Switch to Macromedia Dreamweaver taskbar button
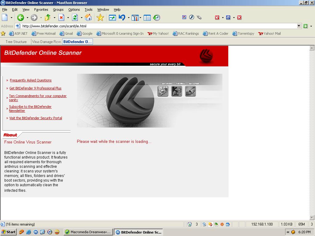Viewport: 315px width, 236px height. (x=88, y=232)
